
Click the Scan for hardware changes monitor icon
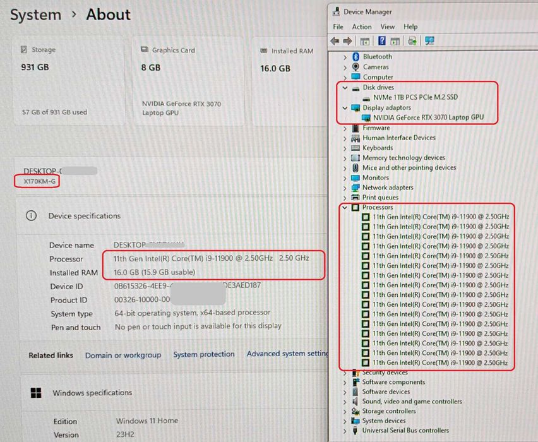point(429,41)
